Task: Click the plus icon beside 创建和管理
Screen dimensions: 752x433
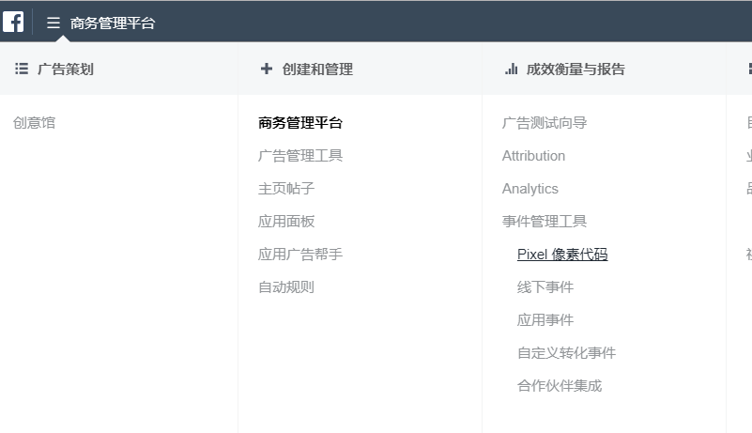Action: (267, 69)
